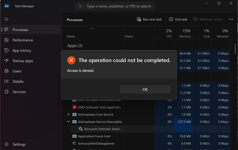Expand the Antimalware Core Service group
Viewport: 238px width, 150px height.
tap(69, 115)
